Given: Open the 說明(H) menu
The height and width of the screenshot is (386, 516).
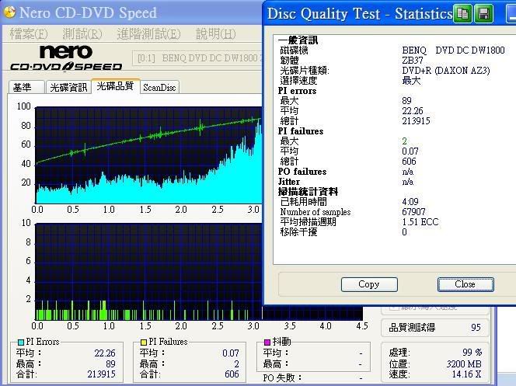Looking at the screenshot, I should 216,33.
